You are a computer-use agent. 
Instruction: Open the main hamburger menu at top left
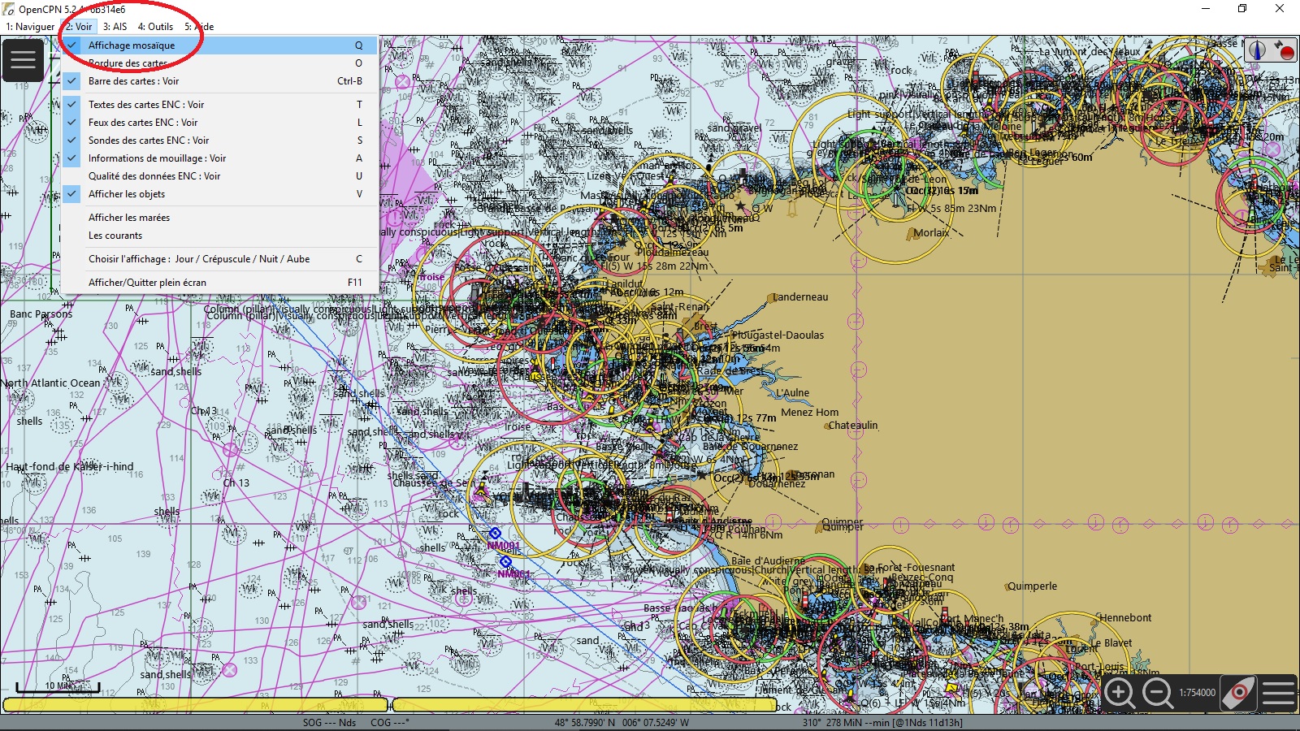click(x=23, y=59)
